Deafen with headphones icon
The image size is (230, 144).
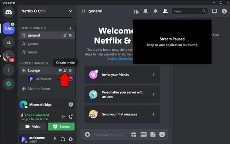pos(63,139)
